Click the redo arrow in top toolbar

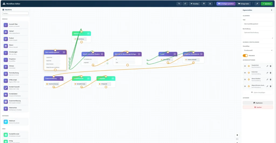(185, 4)
